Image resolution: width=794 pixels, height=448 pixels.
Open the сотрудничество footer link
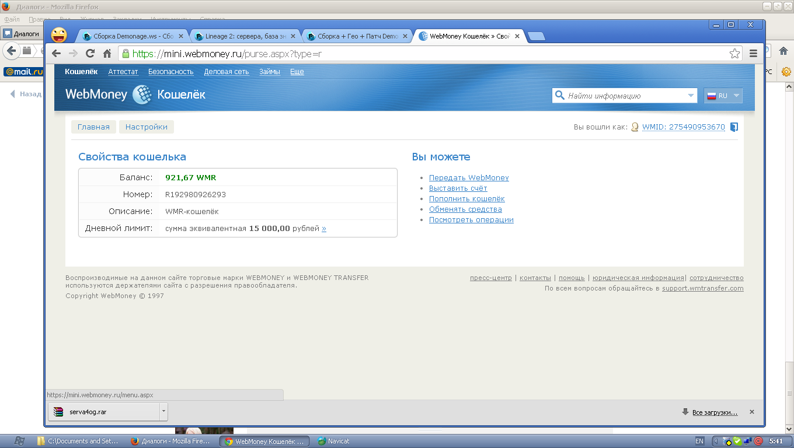click(x=716, y=278)
